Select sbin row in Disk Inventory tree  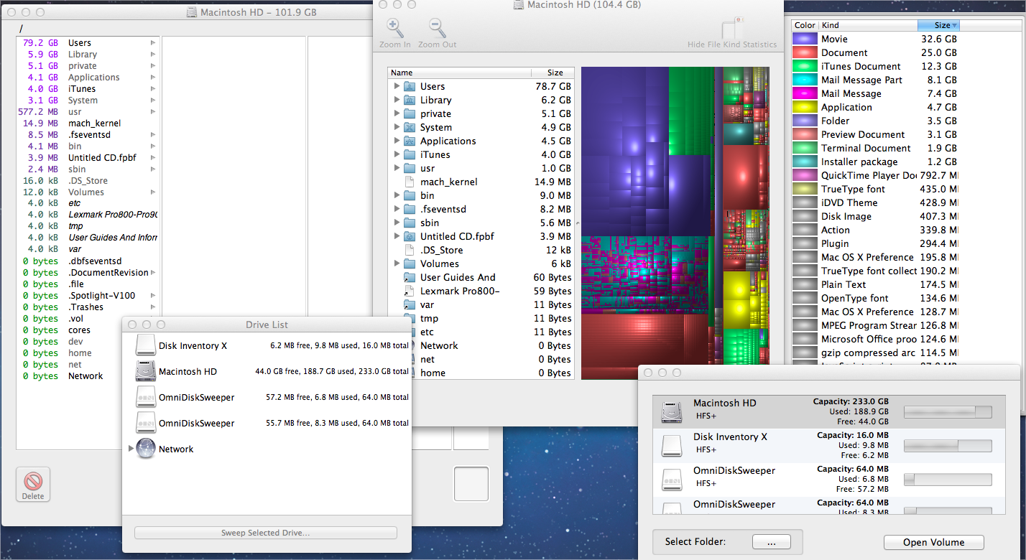point(481,223)
